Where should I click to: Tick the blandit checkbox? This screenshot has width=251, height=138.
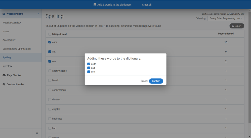click(50, 80)
